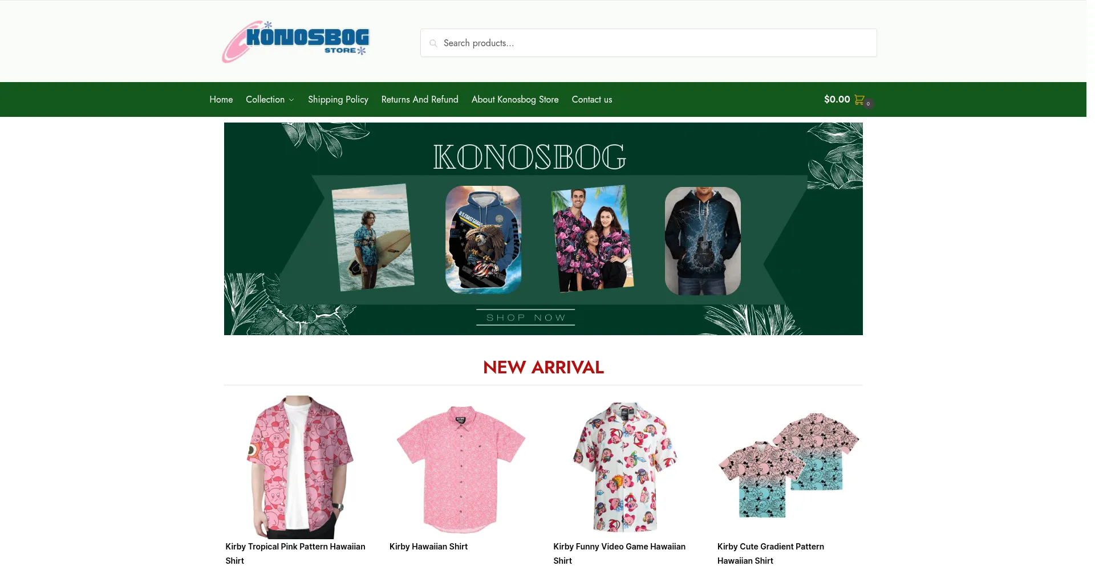Visit About Konosbog Store page

pyautogui.click(x=515, y=99)
